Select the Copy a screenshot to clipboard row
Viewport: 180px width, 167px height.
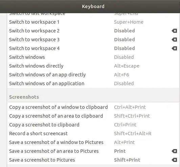(93, 125)
